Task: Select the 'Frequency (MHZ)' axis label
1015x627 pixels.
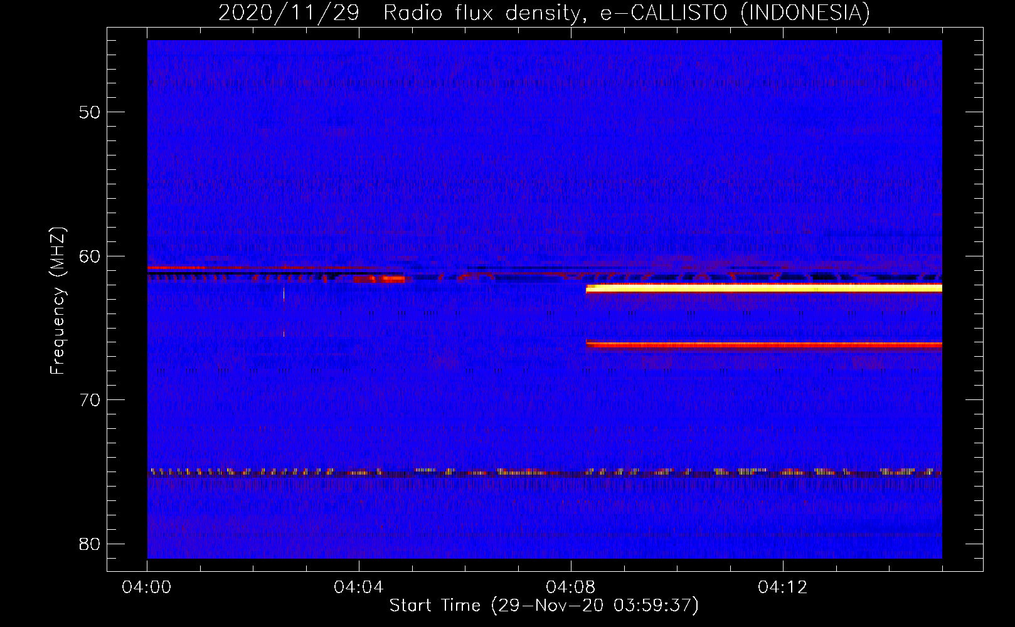Action: 58,301
